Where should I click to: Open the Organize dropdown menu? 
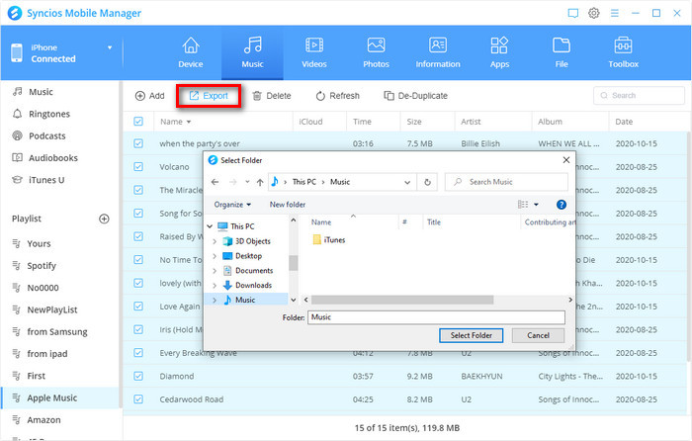click(x=232, y=205)
